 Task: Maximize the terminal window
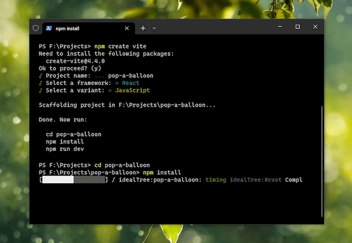coord(298,27)
